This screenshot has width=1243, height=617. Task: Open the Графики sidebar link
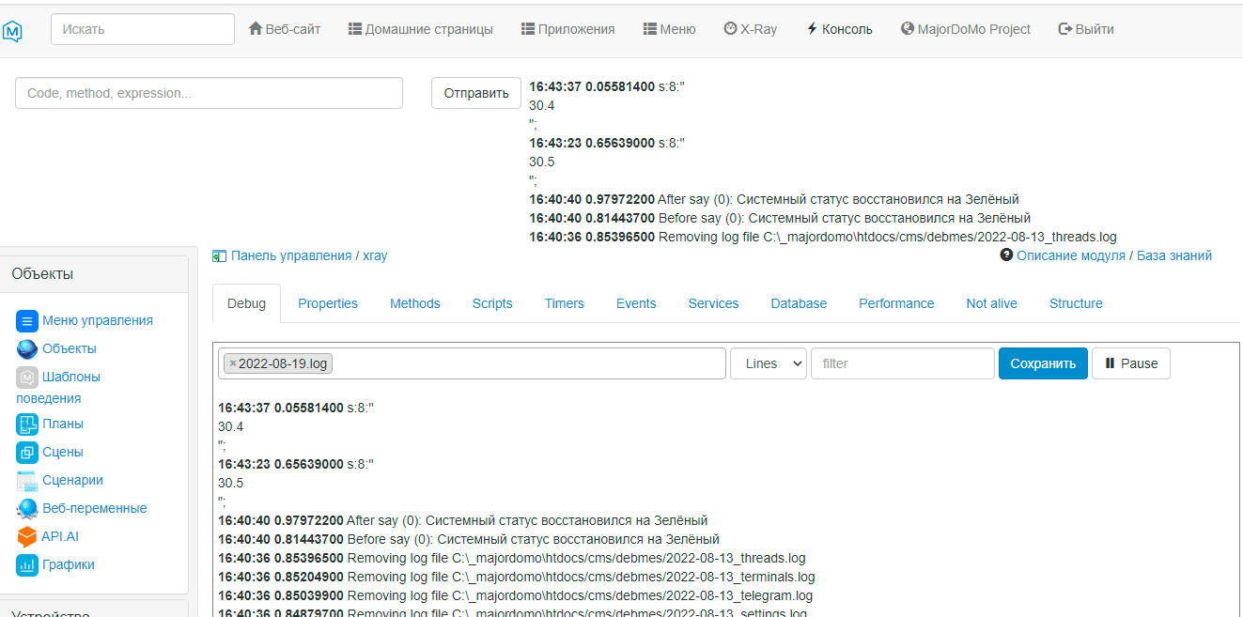[69, 564]
